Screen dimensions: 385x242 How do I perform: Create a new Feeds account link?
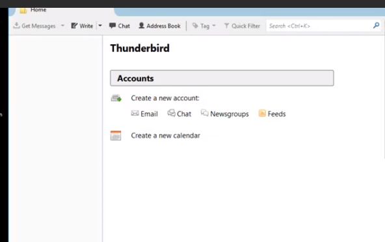(277, 114)
